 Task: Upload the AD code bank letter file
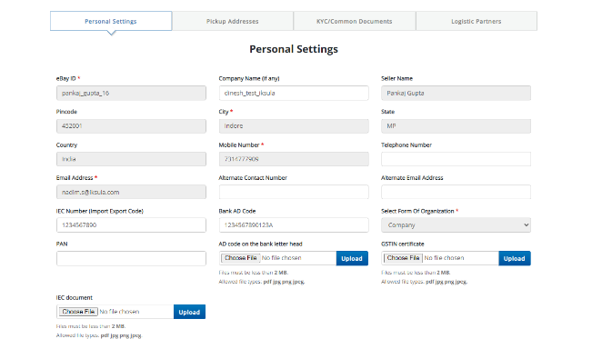pyautogui.click(x=352, y=259)
